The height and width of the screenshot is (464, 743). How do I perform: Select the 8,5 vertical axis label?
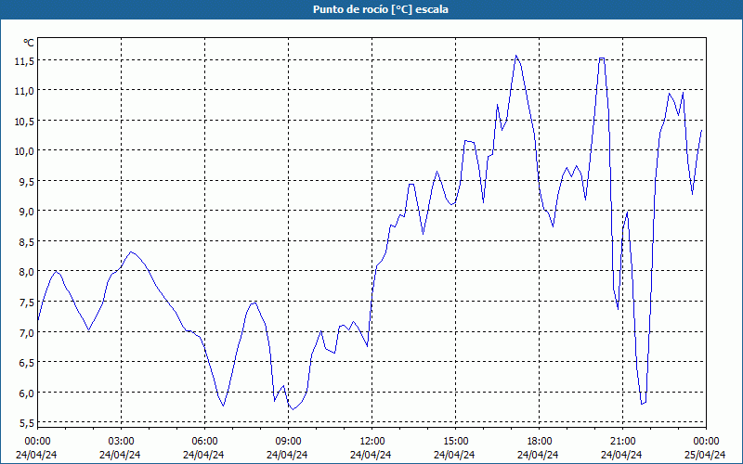click(26, 242)
